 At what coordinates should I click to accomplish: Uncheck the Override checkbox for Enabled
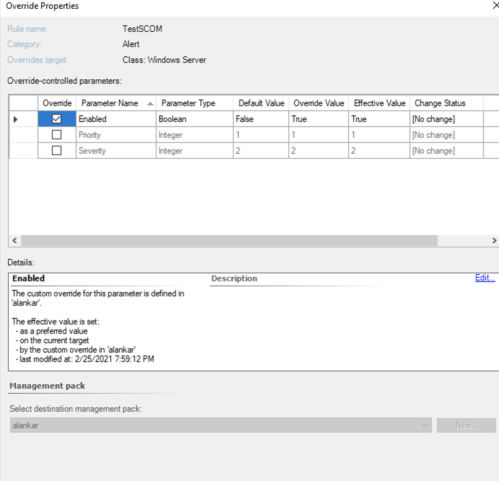[57, 119]
